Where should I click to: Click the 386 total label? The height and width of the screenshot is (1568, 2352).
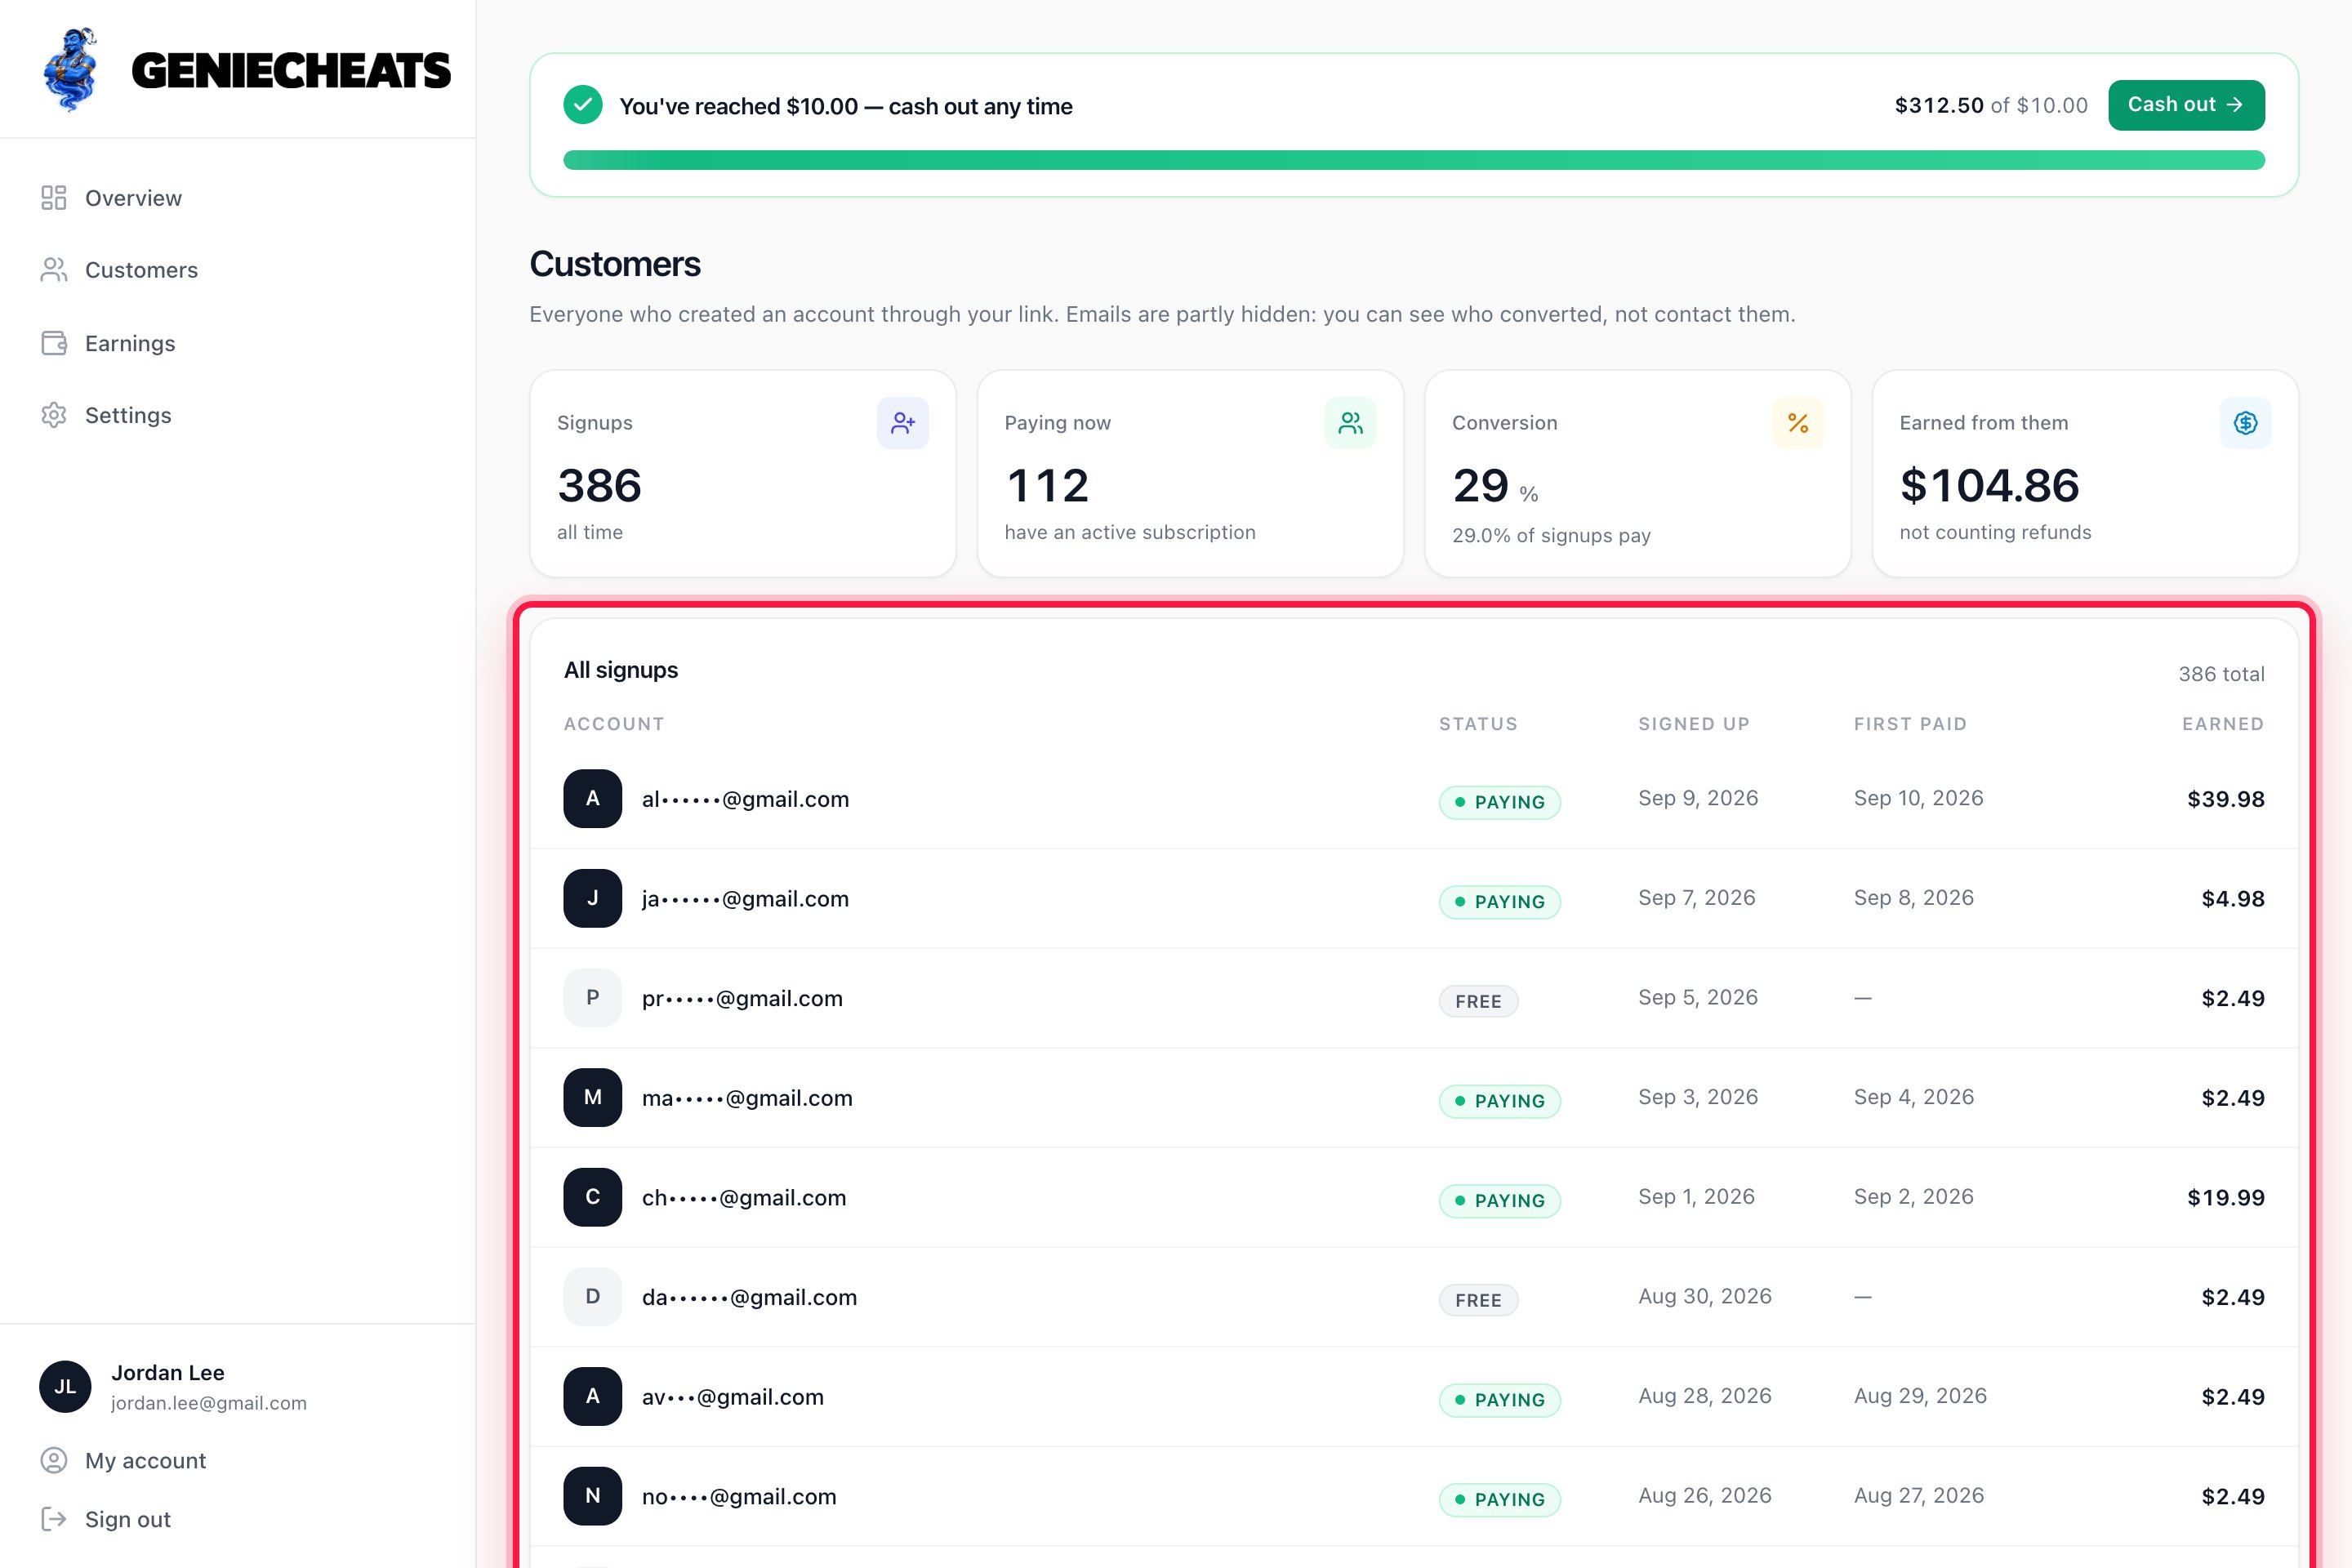tap(2222, 674)
